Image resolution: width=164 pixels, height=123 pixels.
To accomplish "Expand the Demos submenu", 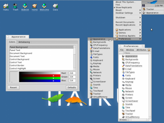I will click(127, 33).
